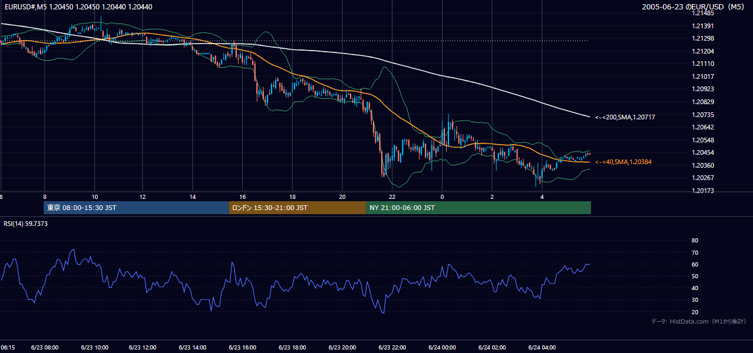Screen dimensions: 753x353
Task: Click the 6/23 16:00 time label
Action: pos(242,348)
